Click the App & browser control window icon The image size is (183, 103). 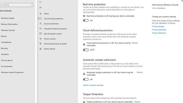click(x=41, y=34)
